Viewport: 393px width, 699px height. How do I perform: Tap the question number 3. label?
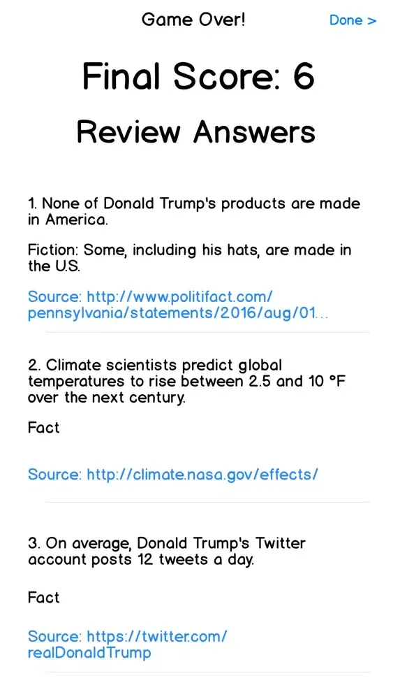point(34,544)
